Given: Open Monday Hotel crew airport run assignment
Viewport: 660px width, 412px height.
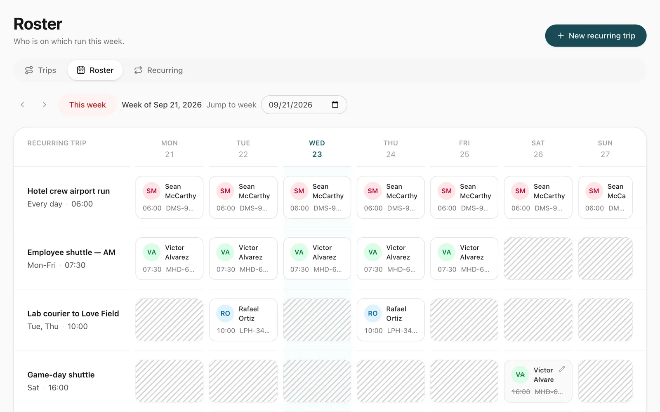Looking at the screenshot, I should click(170, 197).
